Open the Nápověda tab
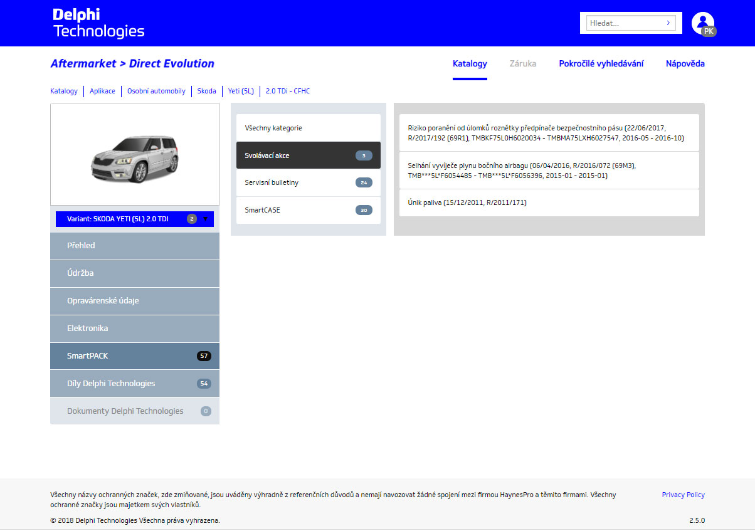The width and height of the screenshot is (755, 531). 685,63
